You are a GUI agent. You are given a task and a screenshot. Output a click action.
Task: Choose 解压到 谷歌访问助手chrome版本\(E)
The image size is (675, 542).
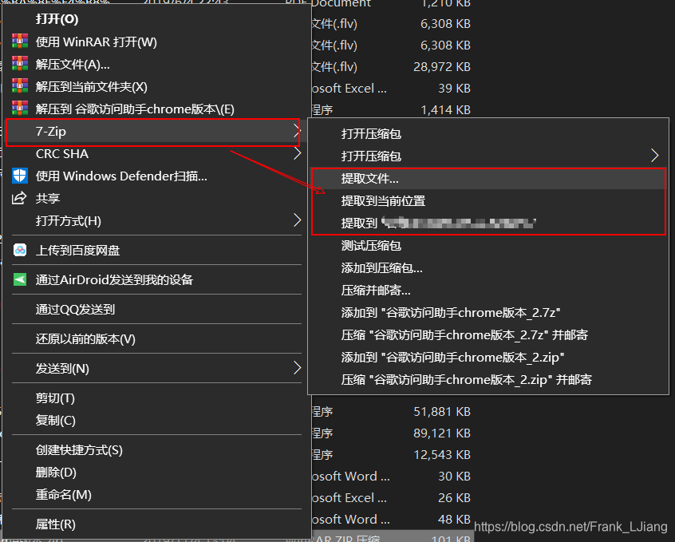(156, 109)
